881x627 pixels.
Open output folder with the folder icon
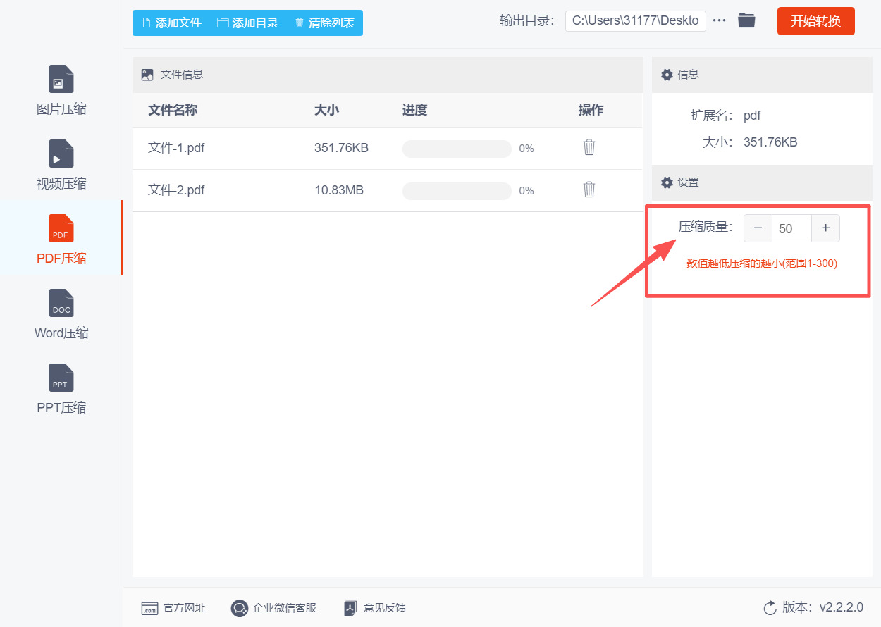746,20
